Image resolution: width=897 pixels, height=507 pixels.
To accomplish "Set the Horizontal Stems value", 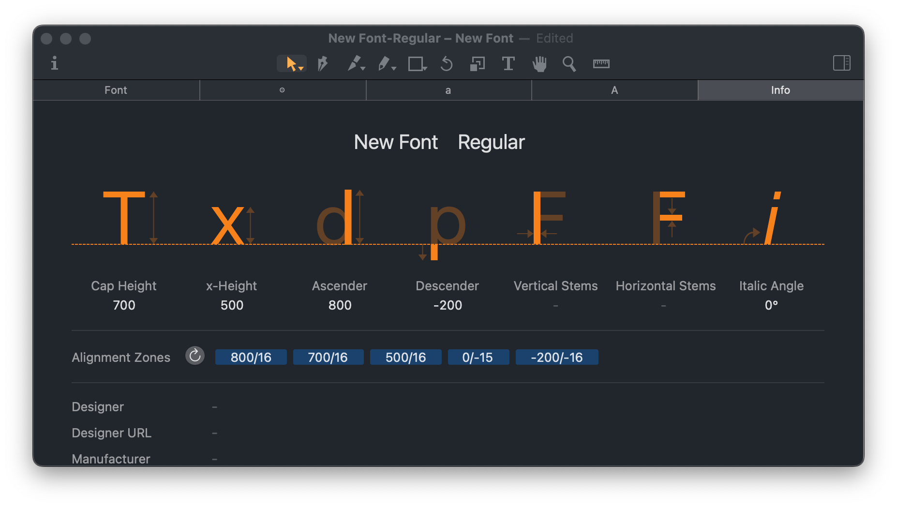I will click(663, 306).
